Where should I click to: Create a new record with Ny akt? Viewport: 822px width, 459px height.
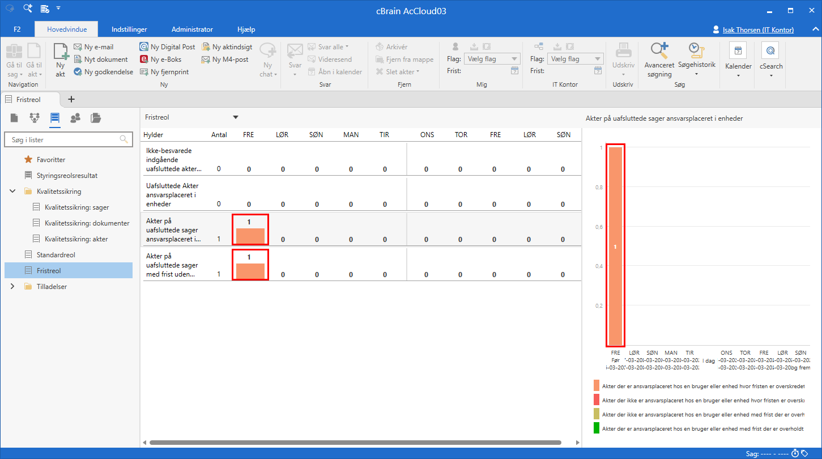click(60, 58)
